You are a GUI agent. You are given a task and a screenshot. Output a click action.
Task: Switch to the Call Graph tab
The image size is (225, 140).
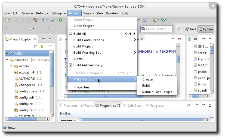[133, 106]
